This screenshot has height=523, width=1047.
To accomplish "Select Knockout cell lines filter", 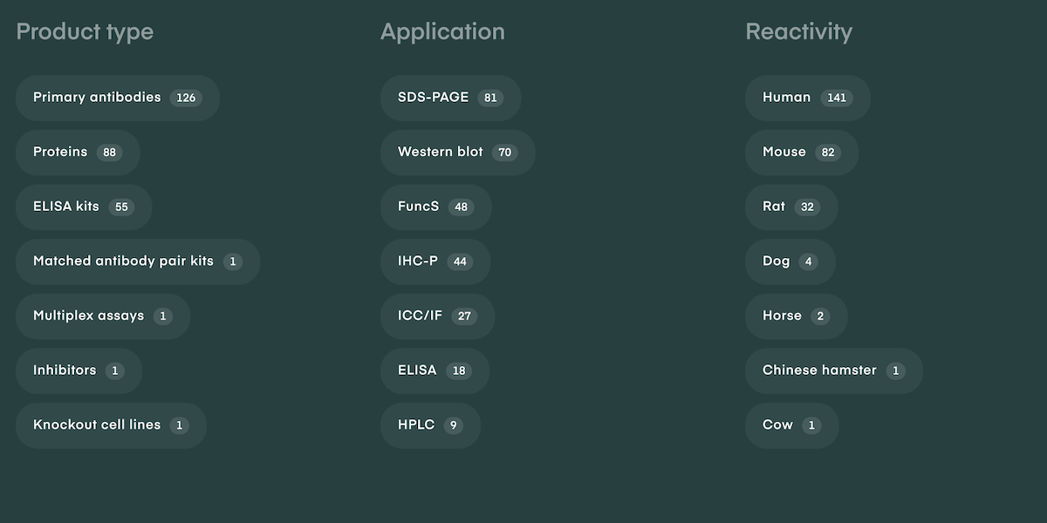I will tap(111, 425).
